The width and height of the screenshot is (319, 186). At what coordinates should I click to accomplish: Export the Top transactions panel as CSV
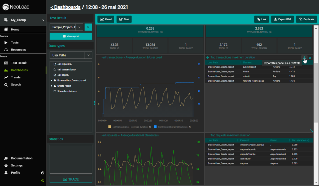[x=304, y=58]
